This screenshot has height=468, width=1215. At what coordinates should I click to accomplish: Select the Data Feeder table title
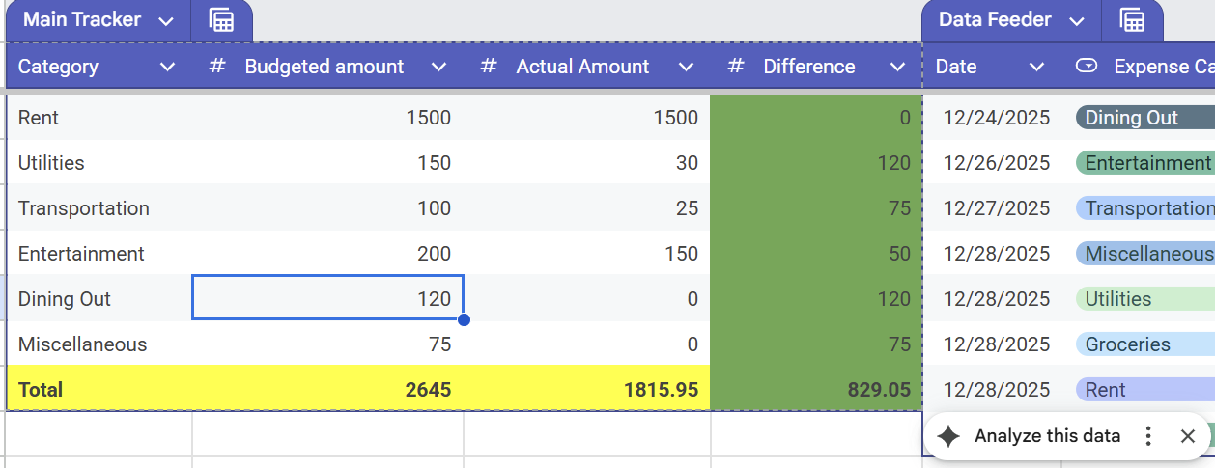click(x=995, y=20)
